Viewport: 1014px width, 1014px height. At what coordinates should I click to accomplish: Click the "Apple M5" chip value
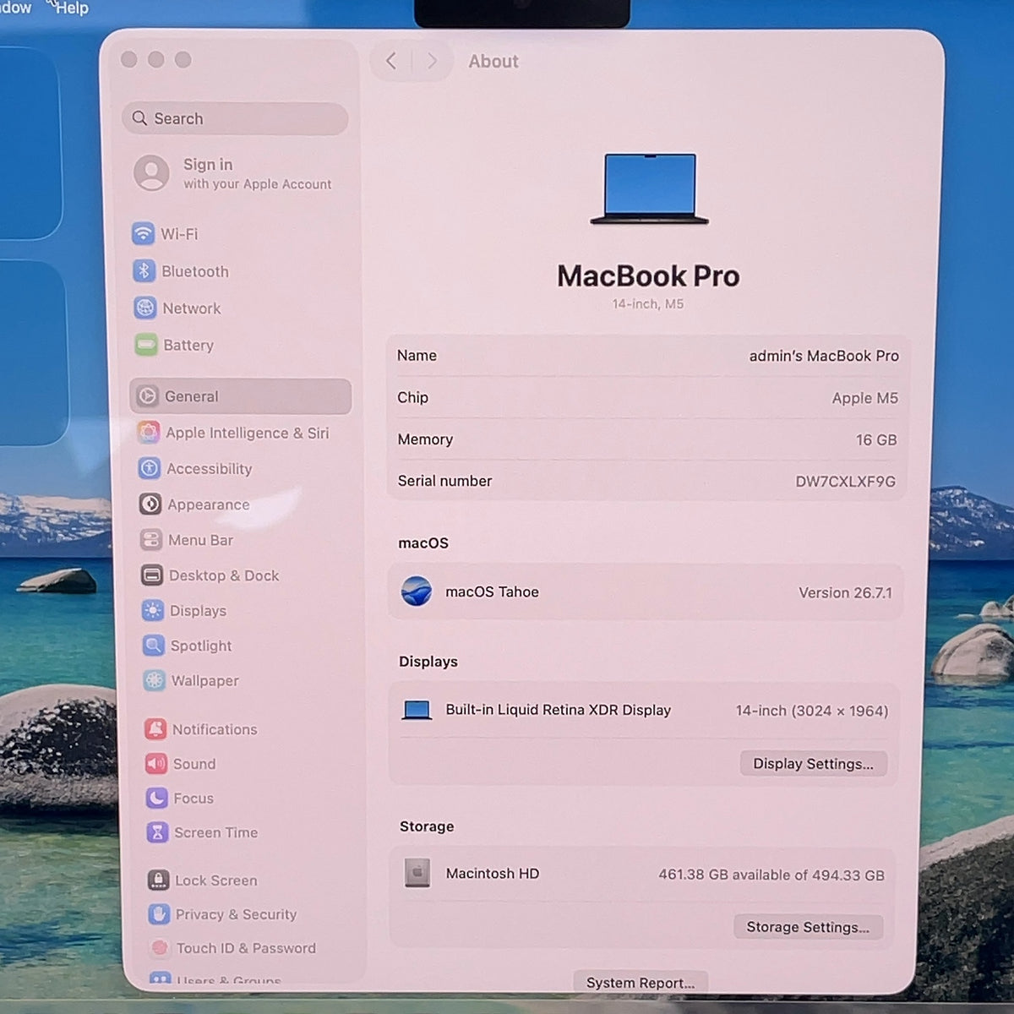pos(865,398)
